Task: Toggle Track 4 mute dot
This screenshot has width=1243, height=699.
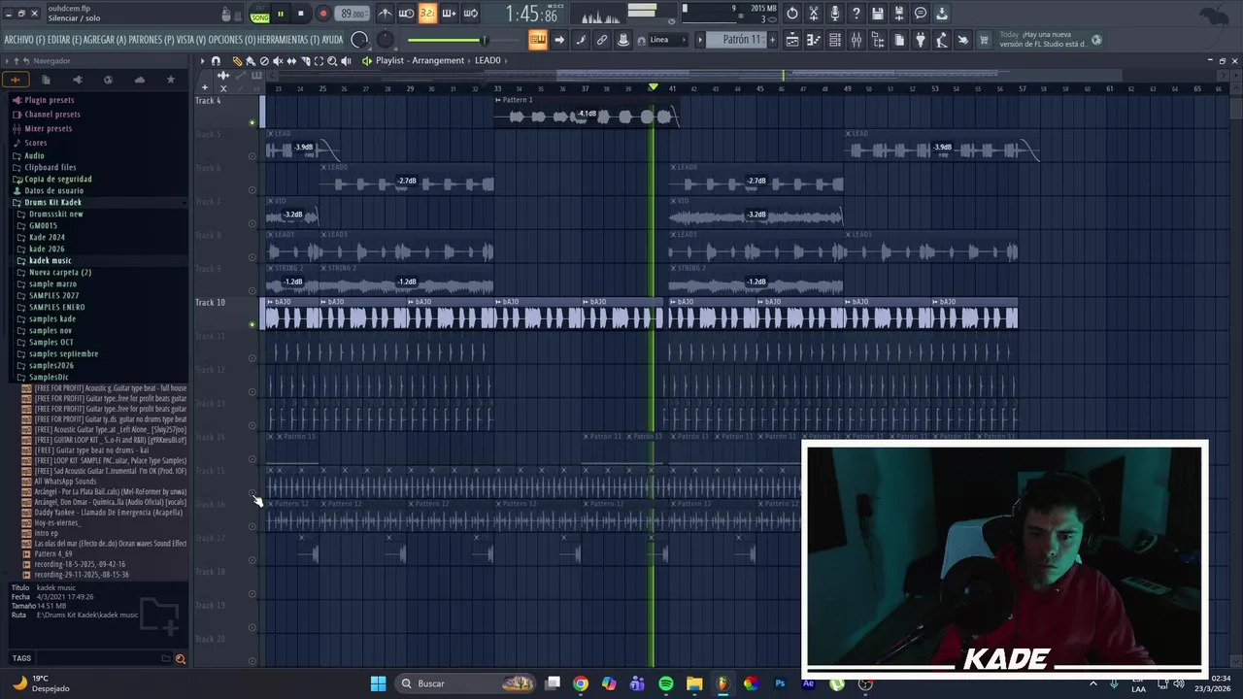Action: pyautogui.click(x=252, y=122)
